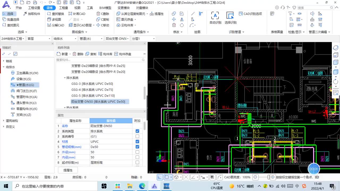
Task: Open the 视图 ribbon tab
Action: coord(77,8)
